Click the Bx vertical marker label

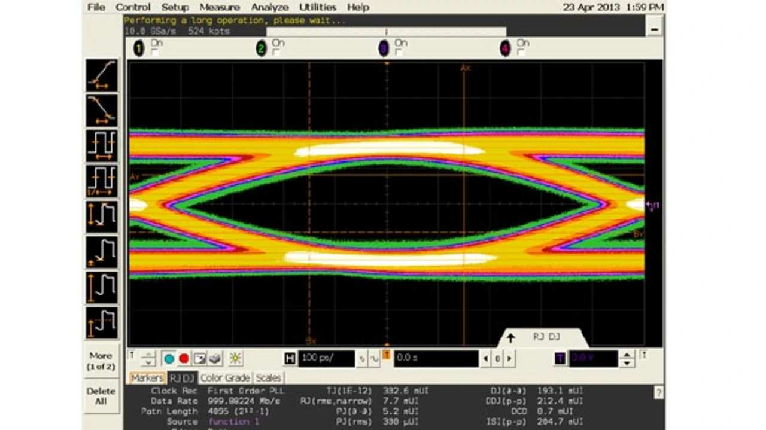pyautogui.click(x=311, y=340)
